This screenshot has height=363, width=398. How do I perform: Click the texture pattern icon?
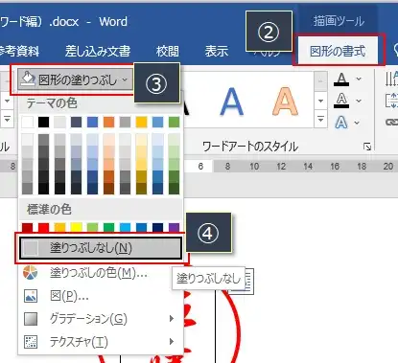pyautogui.click(x=31, y=342)
